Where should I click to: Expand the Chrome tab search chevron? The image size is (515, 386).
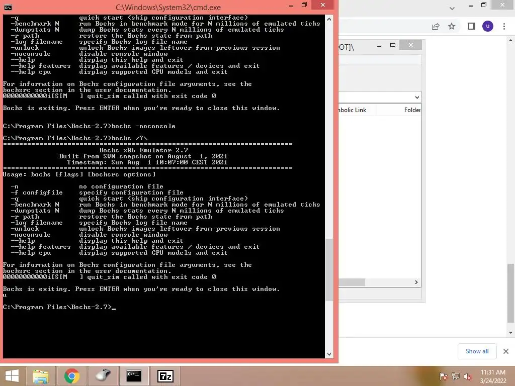tap(452, 8)
